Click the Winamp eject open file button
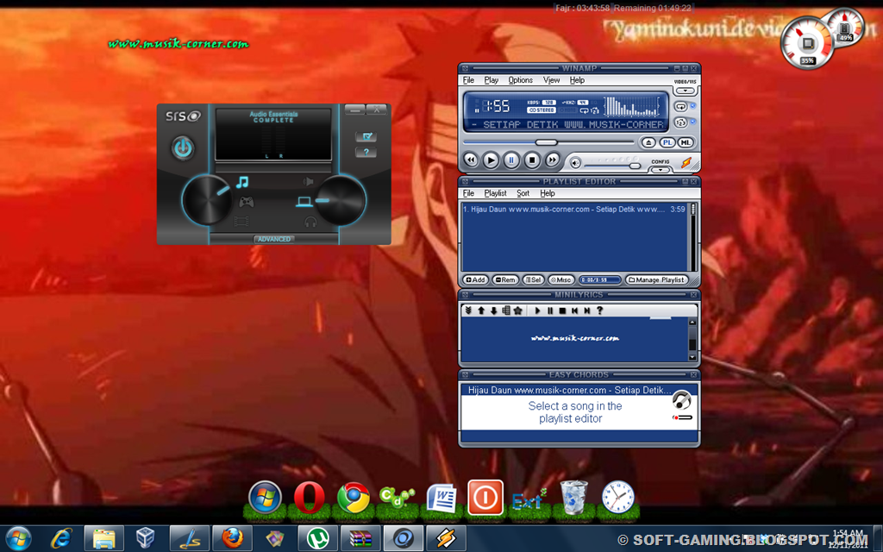The height and width of the screenshot is (552, 883). pos(648,142)
